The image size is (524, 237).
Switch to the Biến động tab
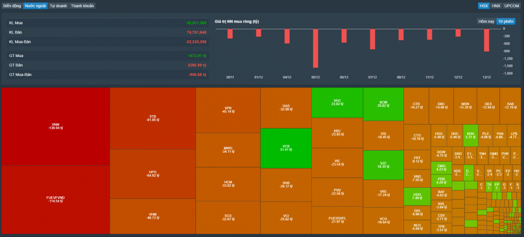(x=13, y=6)
